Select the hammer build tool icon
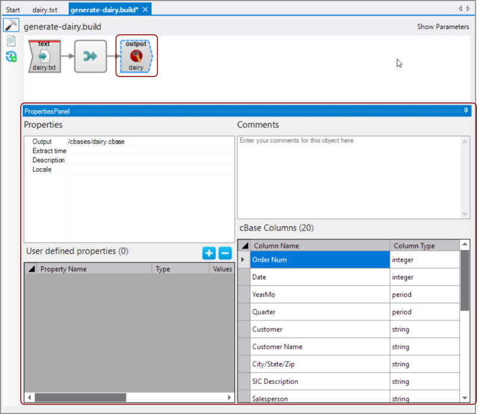This screenshot has height=414, width=481. pyautogui.click(x=11, y=25)
